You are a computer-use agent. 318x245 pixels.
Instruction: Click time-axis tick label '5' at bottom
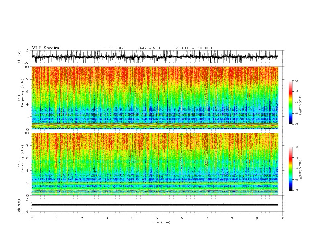point(157,218)
